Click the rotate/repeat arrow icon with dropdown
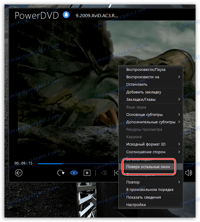The image size is (200, 222). [x=61, y=173]
